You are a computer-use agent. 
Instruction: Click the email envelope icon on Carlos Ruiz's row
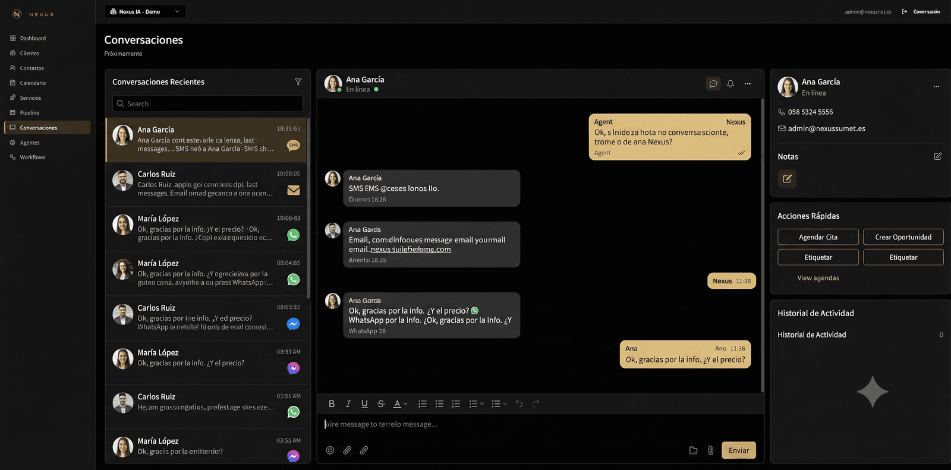[x=293, y=190]
